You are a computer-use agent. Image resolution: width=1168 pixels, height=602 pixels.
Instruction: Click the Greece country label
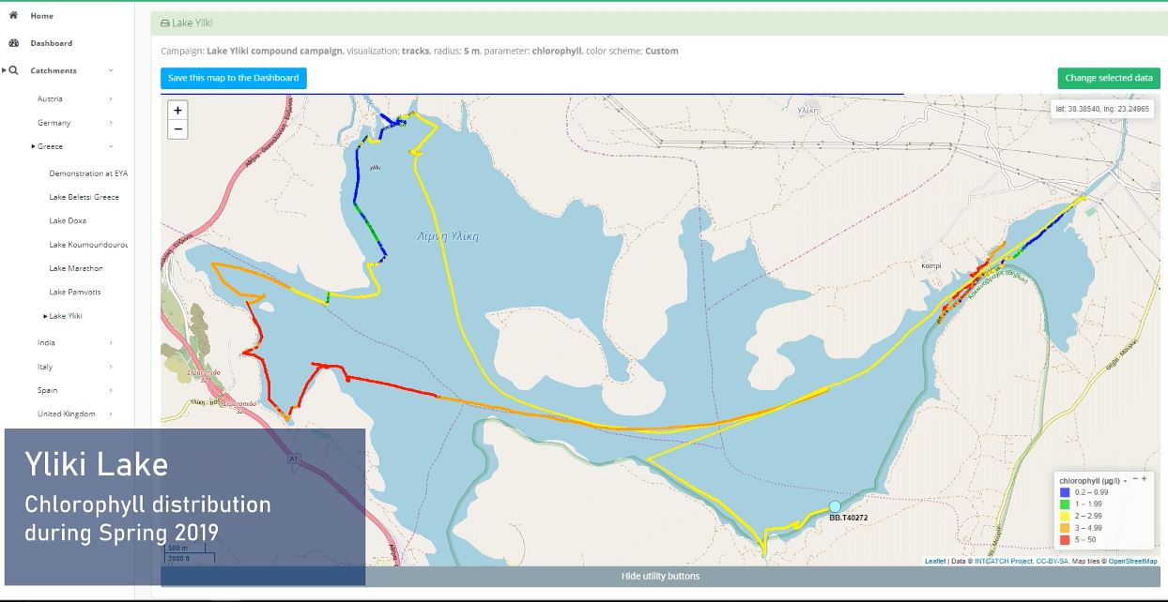[x=50, y=146]
